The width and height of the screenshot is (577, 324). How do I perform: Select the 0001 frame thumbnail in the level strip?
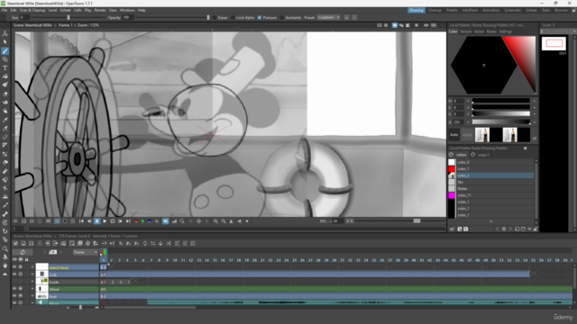tap(554, 44)
